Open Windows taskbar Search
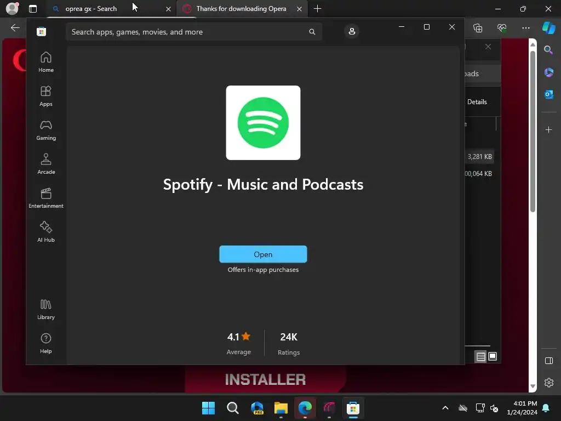The image size is (561, 421). coord(232,408)
